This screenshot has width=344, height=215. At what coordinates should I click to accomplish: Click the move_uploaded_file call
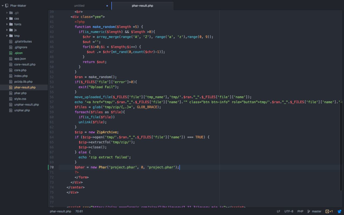[92, 97]
